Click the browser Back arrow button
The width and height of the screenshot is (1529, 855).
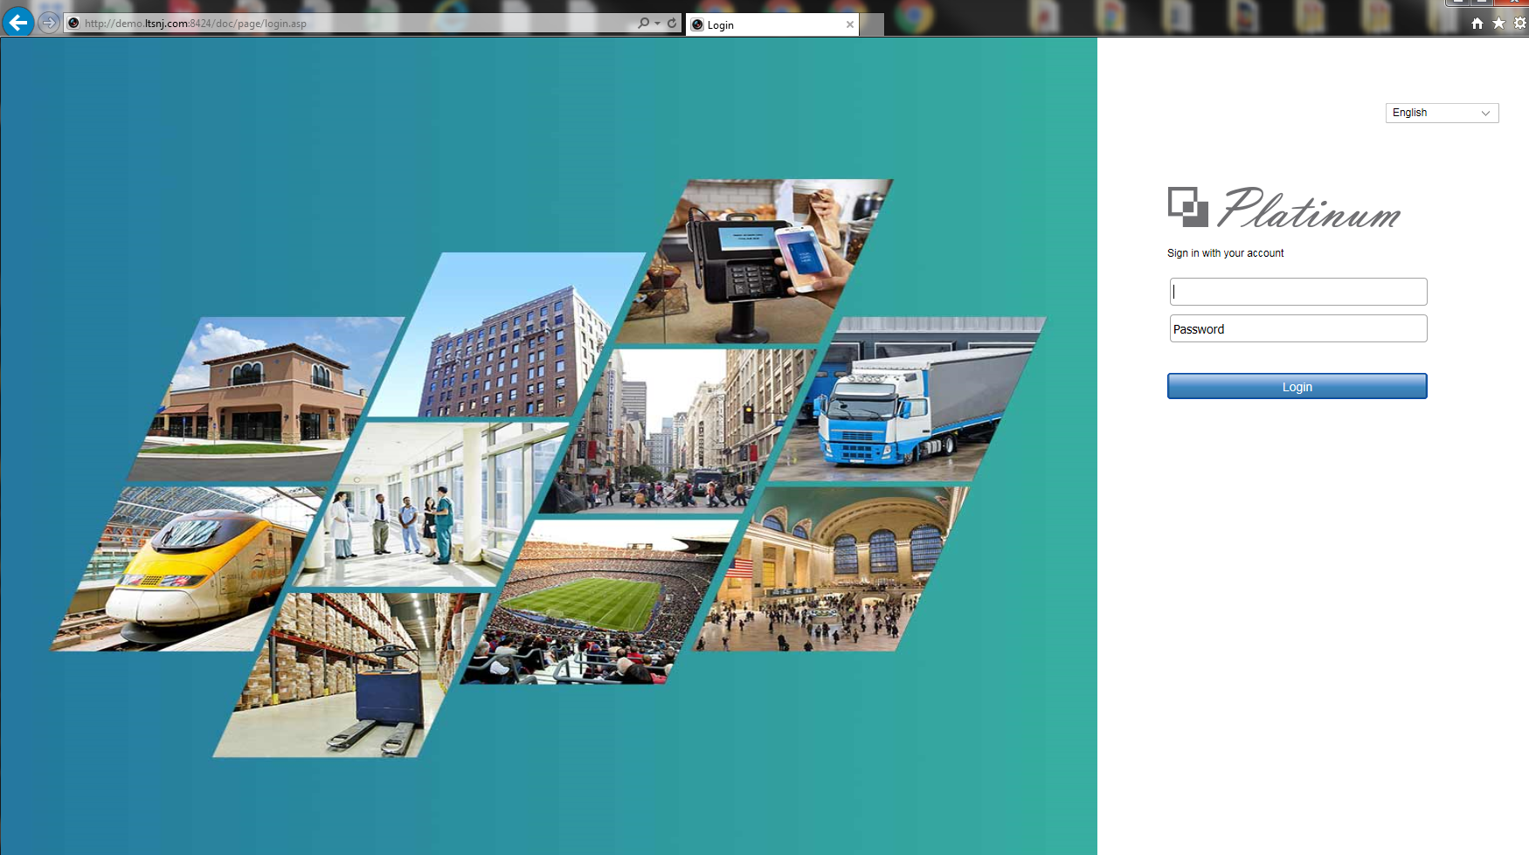(18, 23)
